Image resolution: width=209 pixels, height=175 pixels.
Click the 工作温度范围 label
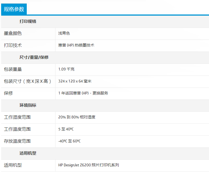17,129
